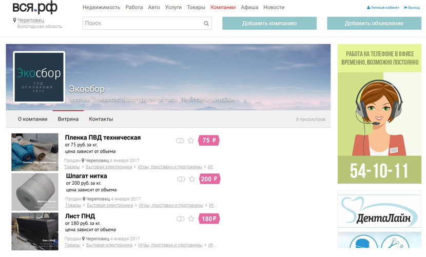Open the Афиша menu section
This screenshot has height=257, width=426.
pos(249,7)
